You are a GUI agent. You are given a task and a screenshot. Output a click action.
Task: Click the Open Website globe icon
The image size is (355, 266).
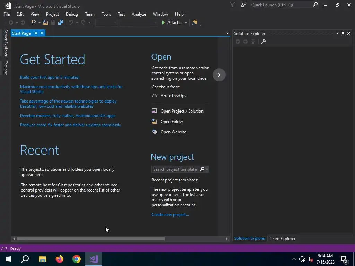pyautogui.click(x=154, y=132)
